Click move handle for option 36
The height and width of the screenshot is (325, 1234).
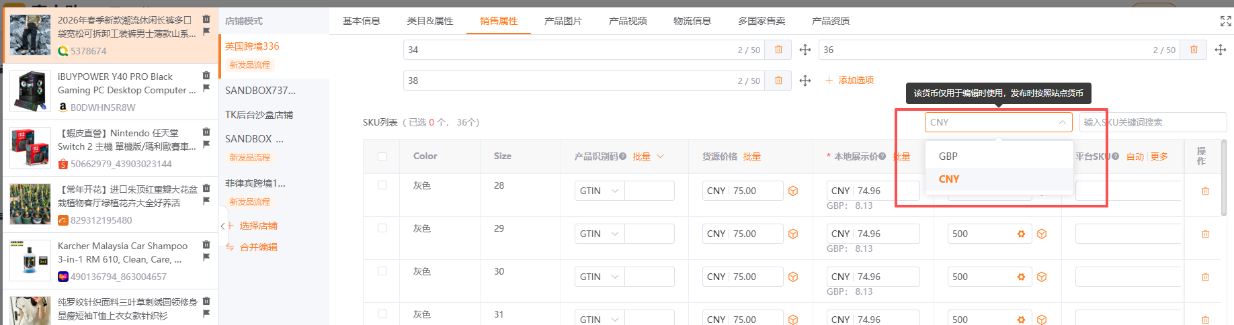click(1221, 50)
